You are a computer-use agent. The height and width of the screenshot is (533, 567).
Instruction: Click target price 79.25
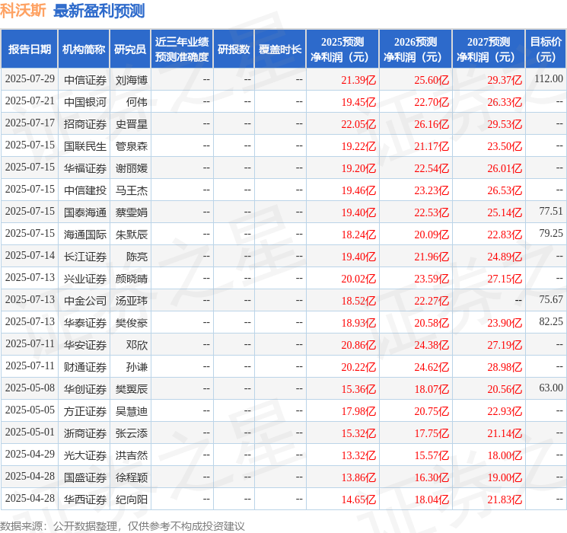pos(551,234)
